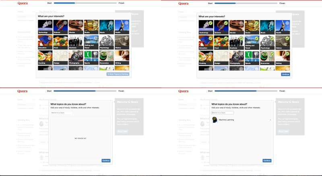322x176 pixels.
Task: Uncheck the Writing checkmark in the top-right grid
Action: click(287, 53)
